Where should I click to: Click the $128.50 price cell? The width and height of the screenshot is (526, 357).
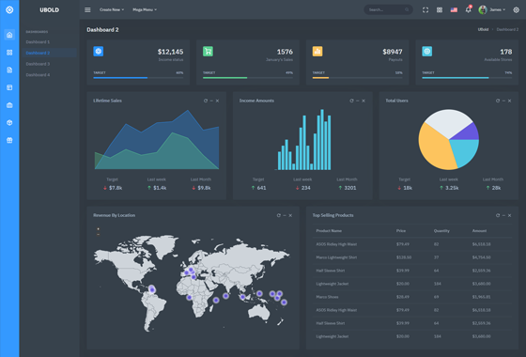(404, 257)
